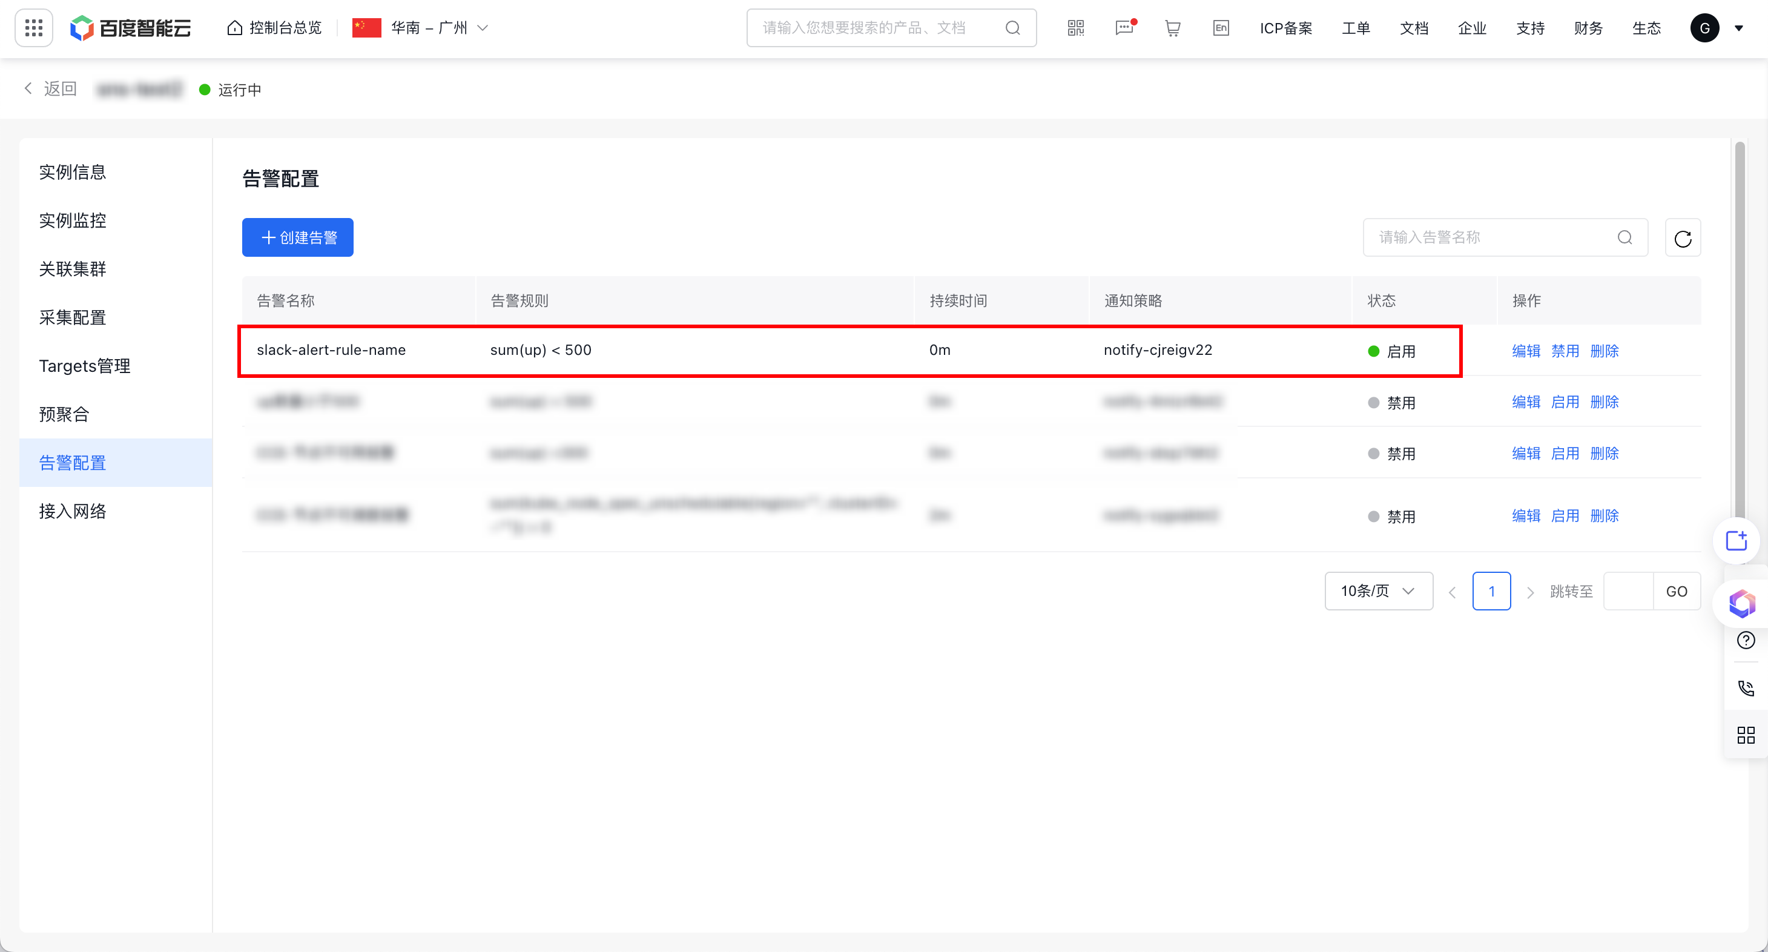The height and width of the screenshot is (952, 1768).
Task: Click the 创建告警 button
Action: point(297,237)
